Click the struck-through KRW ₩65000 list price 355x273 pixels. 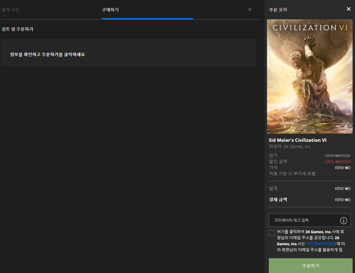tap(338, 156)
